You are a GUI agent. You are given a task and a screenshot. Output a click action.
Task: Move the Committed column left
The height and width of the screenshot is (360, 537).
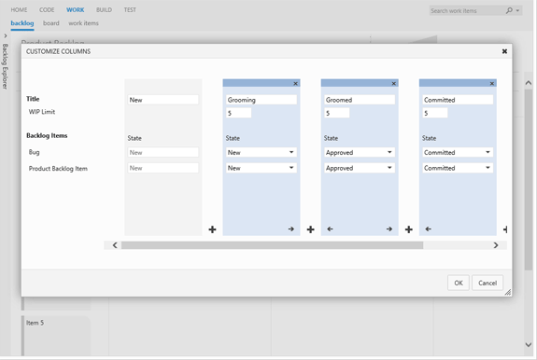coord(428,229)
